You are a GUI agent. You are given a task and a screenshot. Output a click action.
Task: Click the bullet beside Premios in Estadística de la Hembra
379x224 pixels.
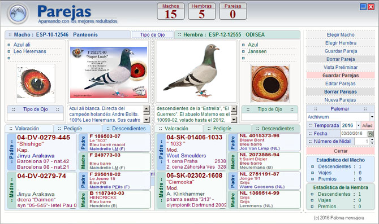coord(312,207)
